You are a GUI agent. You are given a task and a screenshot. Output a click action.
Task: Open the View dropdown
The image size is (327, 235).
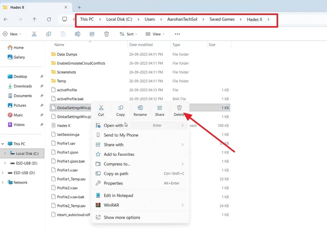click(155, 34)
